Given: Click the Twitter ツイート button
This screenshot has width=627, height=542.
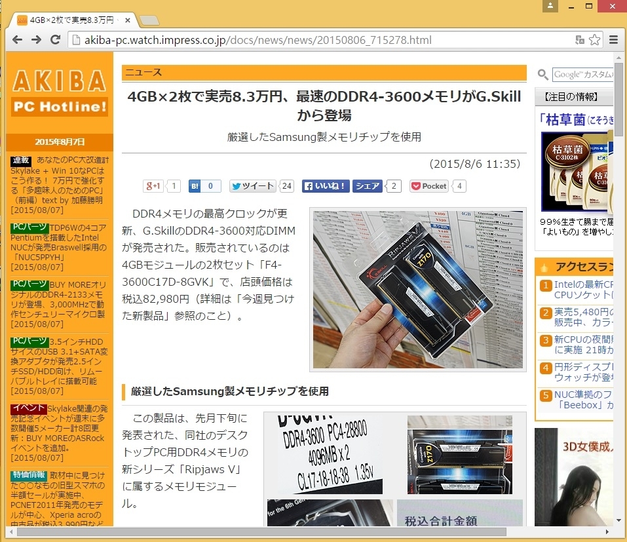Looking at the screenshot, I should 253,186.
